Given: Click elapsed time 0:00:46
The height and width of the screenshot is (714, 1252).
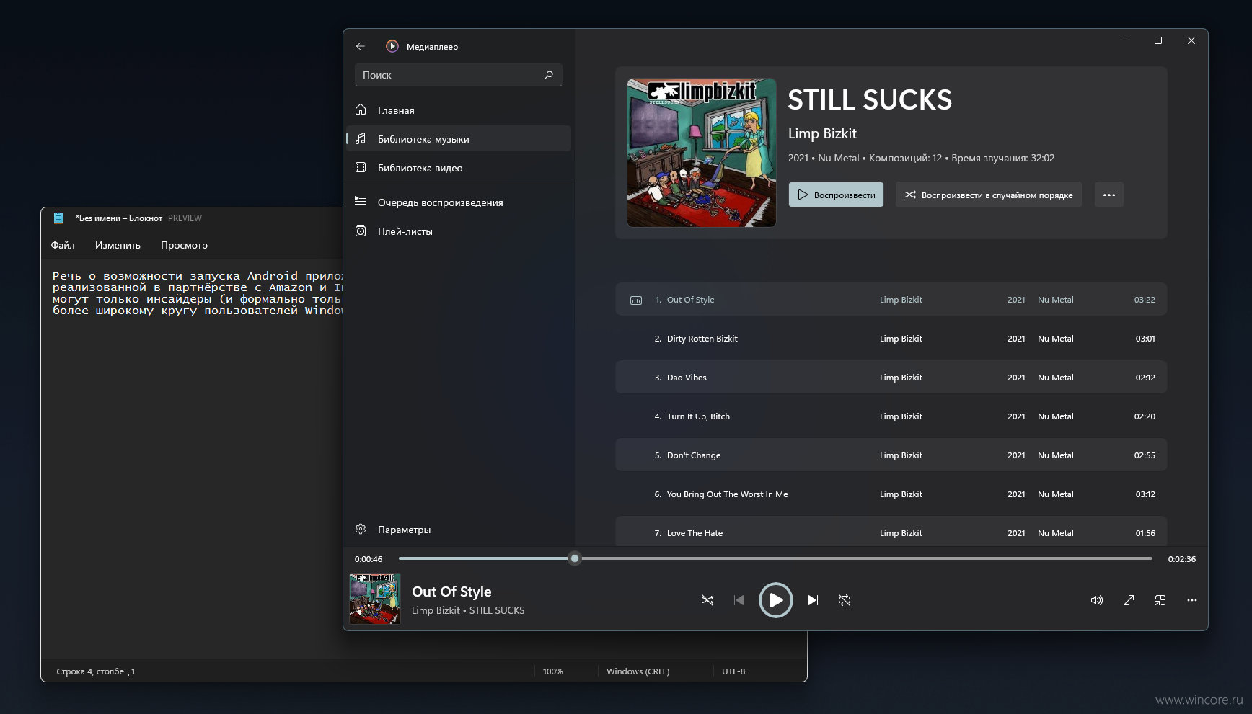Looking at the screenshot, I should coord(369,559).
